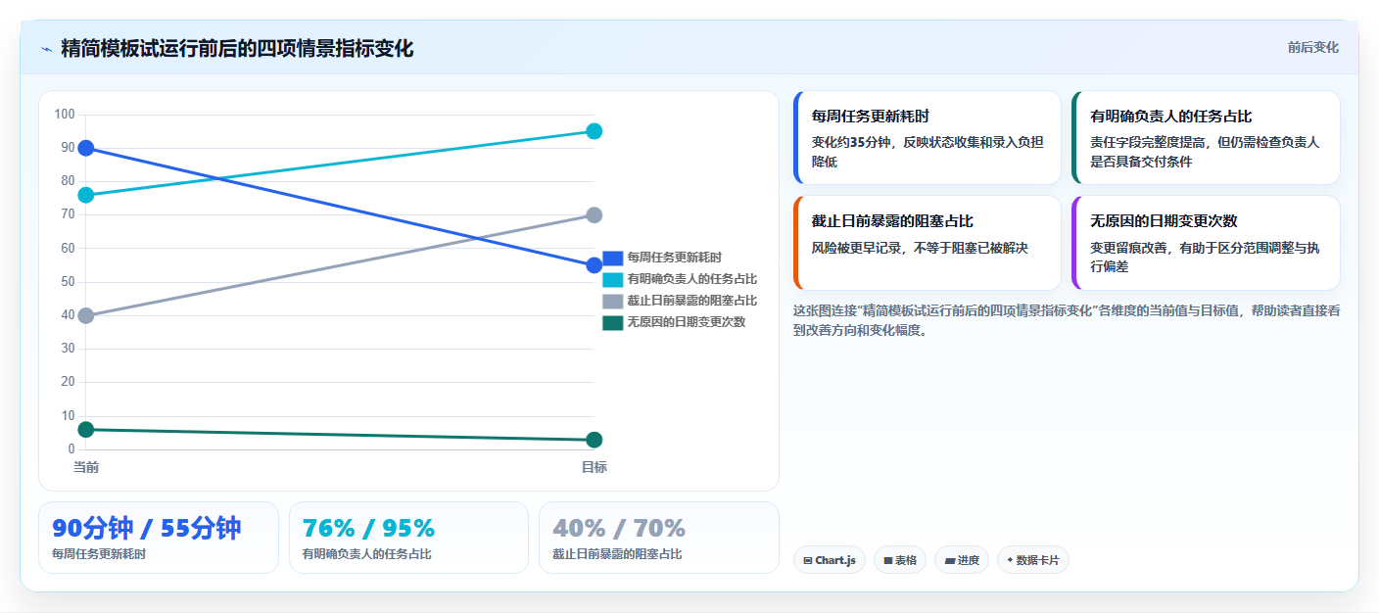1379x613 pixels.
Task: Click the sparkle icon in 数据卡片 tag
Action: click(x=1010, y=560)
